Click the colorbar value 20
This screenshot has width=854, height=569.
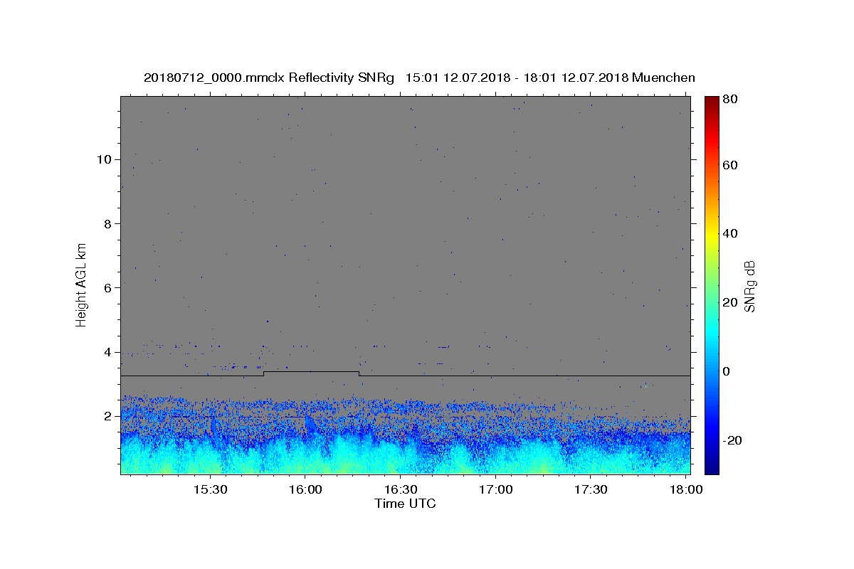tap(730, 302)
